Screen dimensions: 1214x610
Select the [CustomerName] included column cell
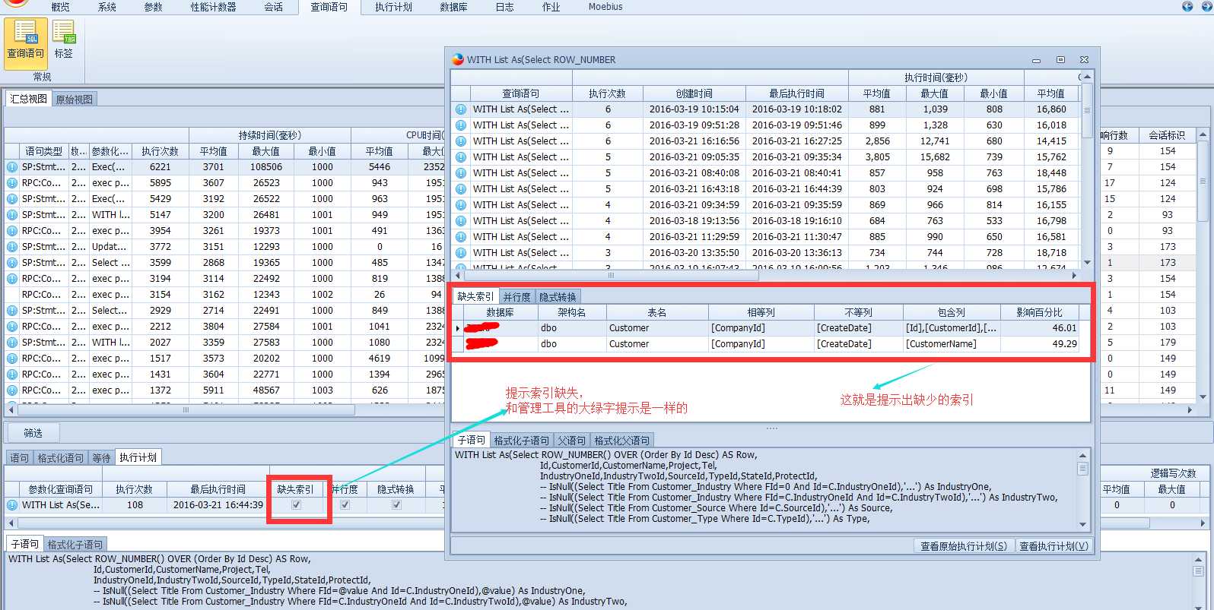(x=952, y=344)
